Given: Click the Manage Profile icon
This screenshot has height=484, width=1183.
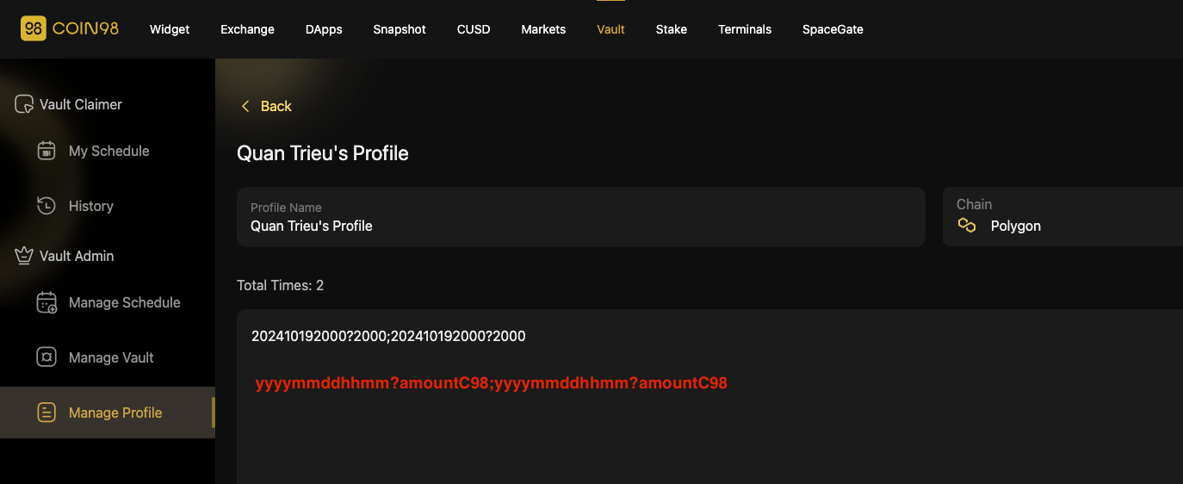Looking at the screenshot, I should (46, 413).
